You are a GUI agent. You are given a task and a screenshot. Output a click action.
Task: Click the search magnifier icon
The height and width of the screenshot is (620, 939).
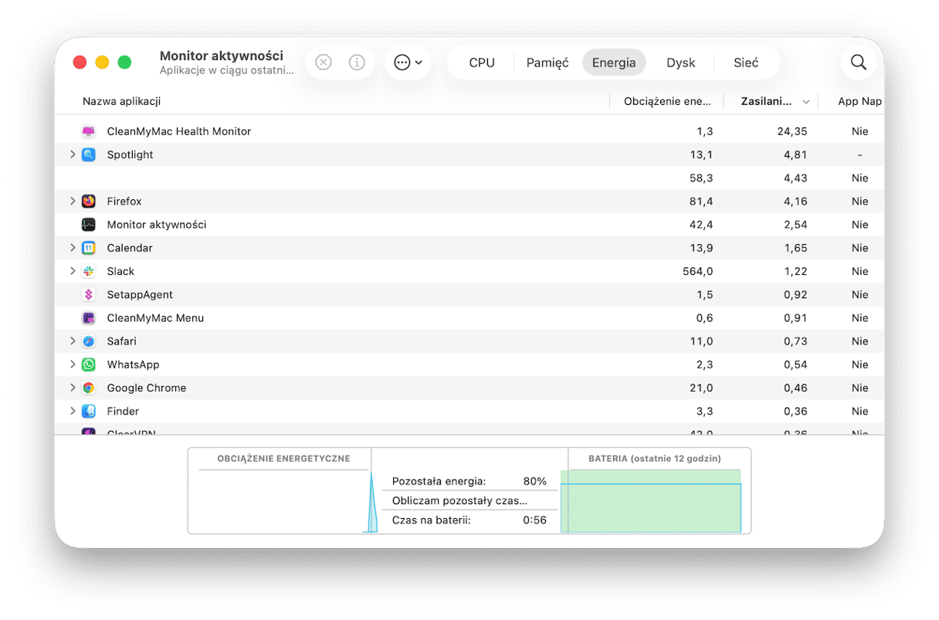pyautogui.click(x=859, y=63)
